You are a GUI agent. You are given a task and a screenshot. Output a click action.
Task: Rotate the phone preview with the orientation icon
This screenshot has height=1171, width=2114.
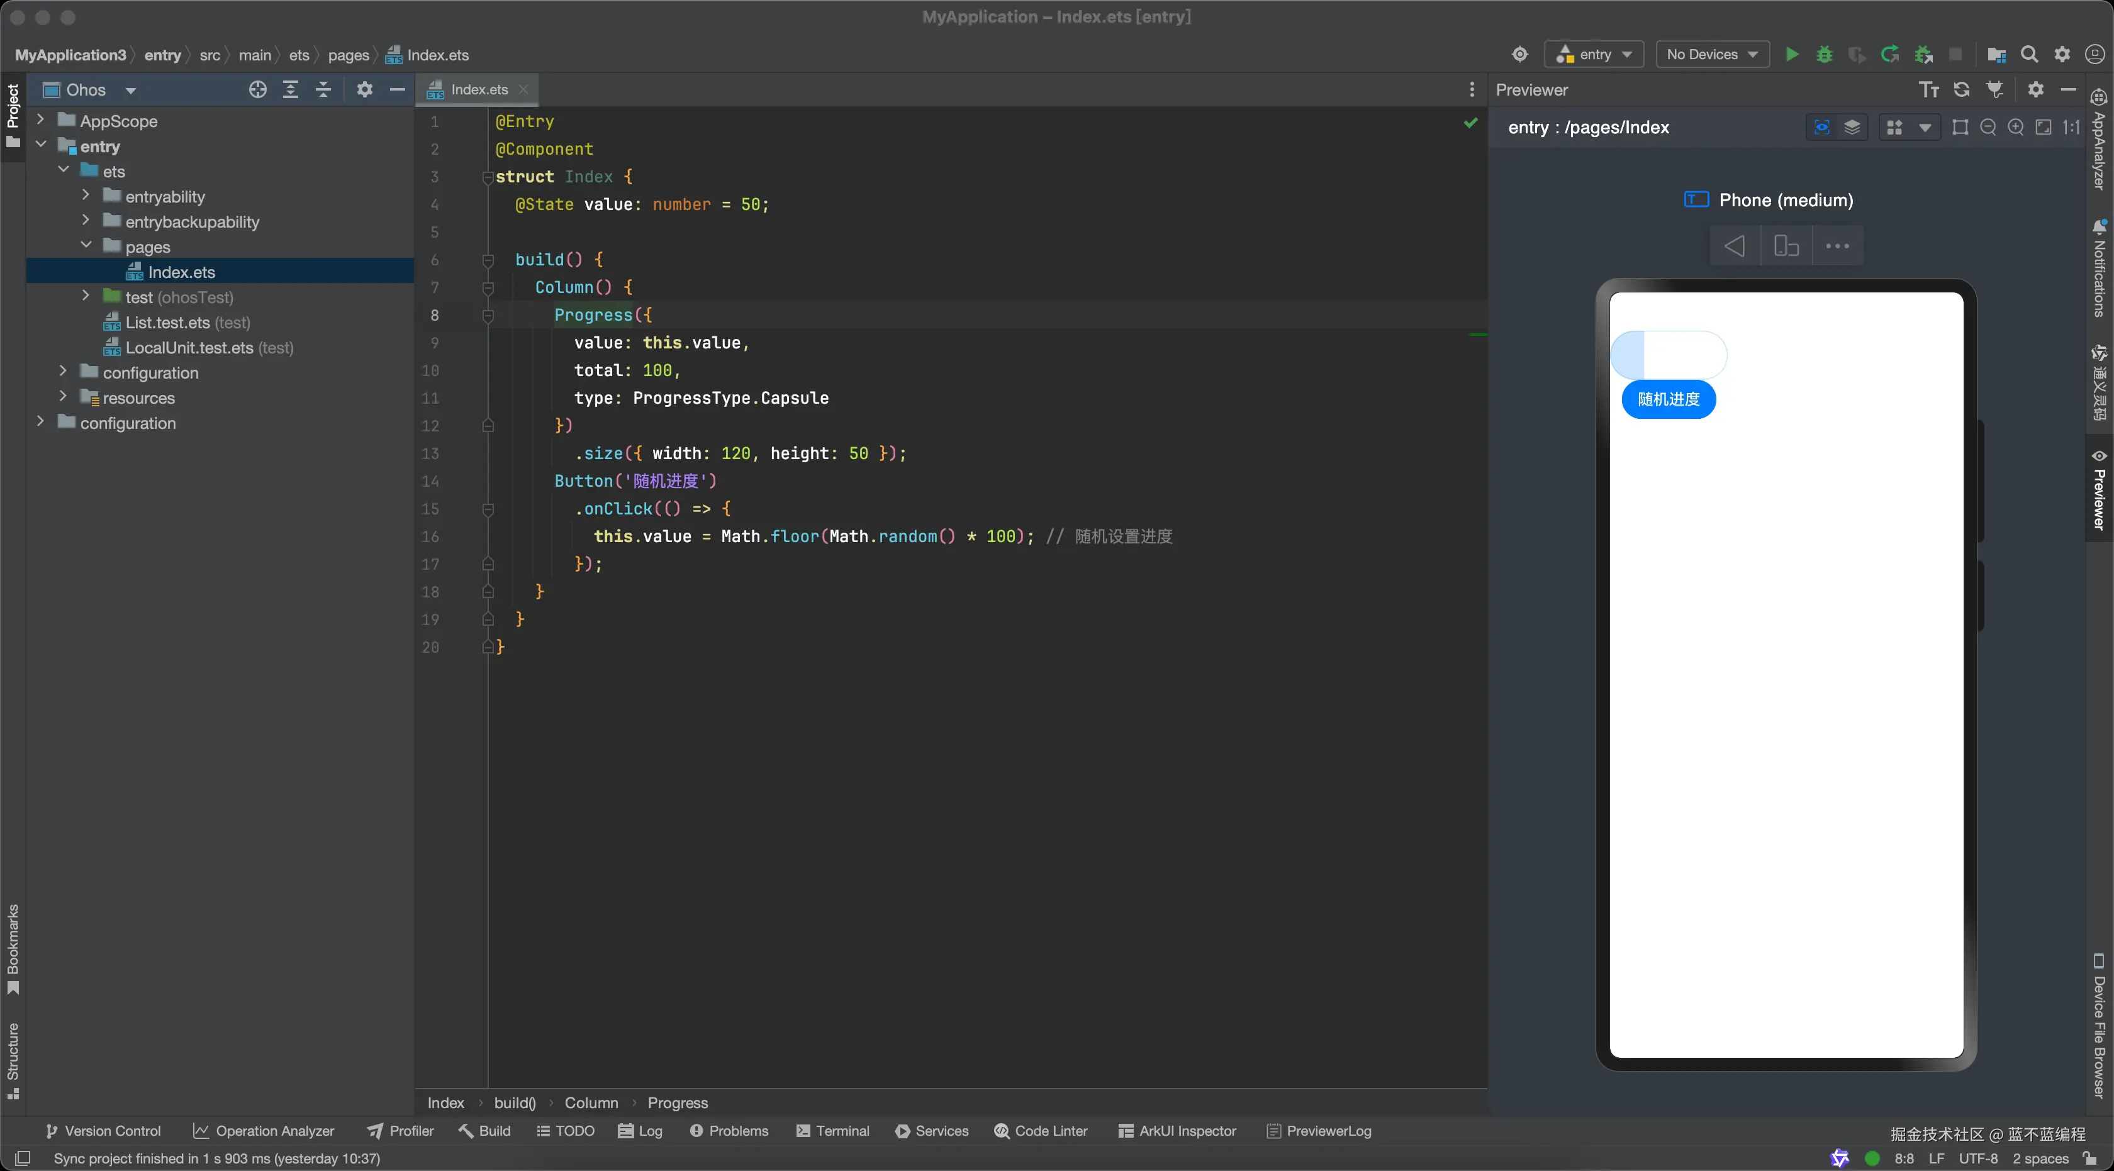coord(1786,246)
